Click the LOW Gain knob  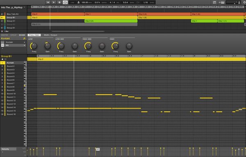click(48, 46)
